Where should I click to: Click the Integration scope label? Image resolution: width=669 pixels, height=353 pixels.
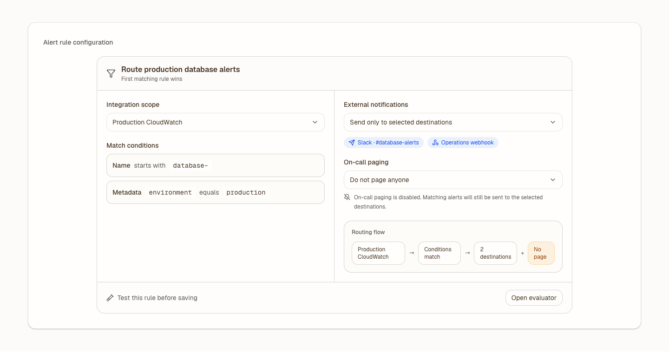click(133, 105)
